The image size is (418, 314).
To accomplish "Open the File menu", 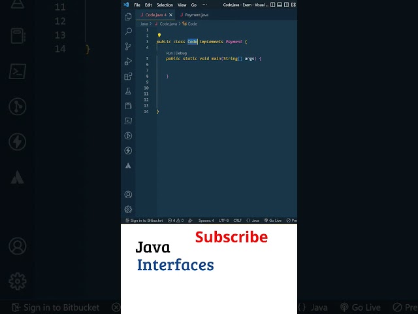I will (x=137, y=5).
